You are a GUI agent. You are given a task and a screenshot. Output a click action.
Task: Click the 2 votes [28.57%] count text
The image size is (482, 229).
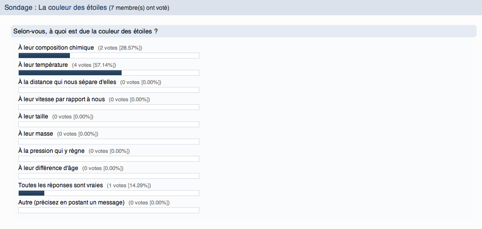pos(120,48)
